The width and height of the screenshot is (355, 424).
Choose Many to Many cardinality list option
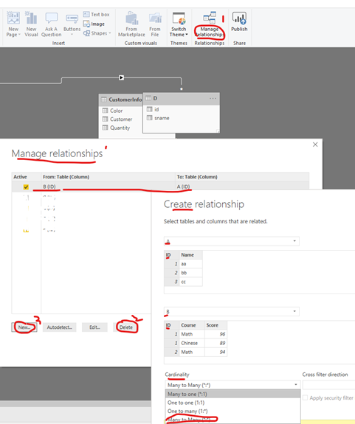click(232, 420)
